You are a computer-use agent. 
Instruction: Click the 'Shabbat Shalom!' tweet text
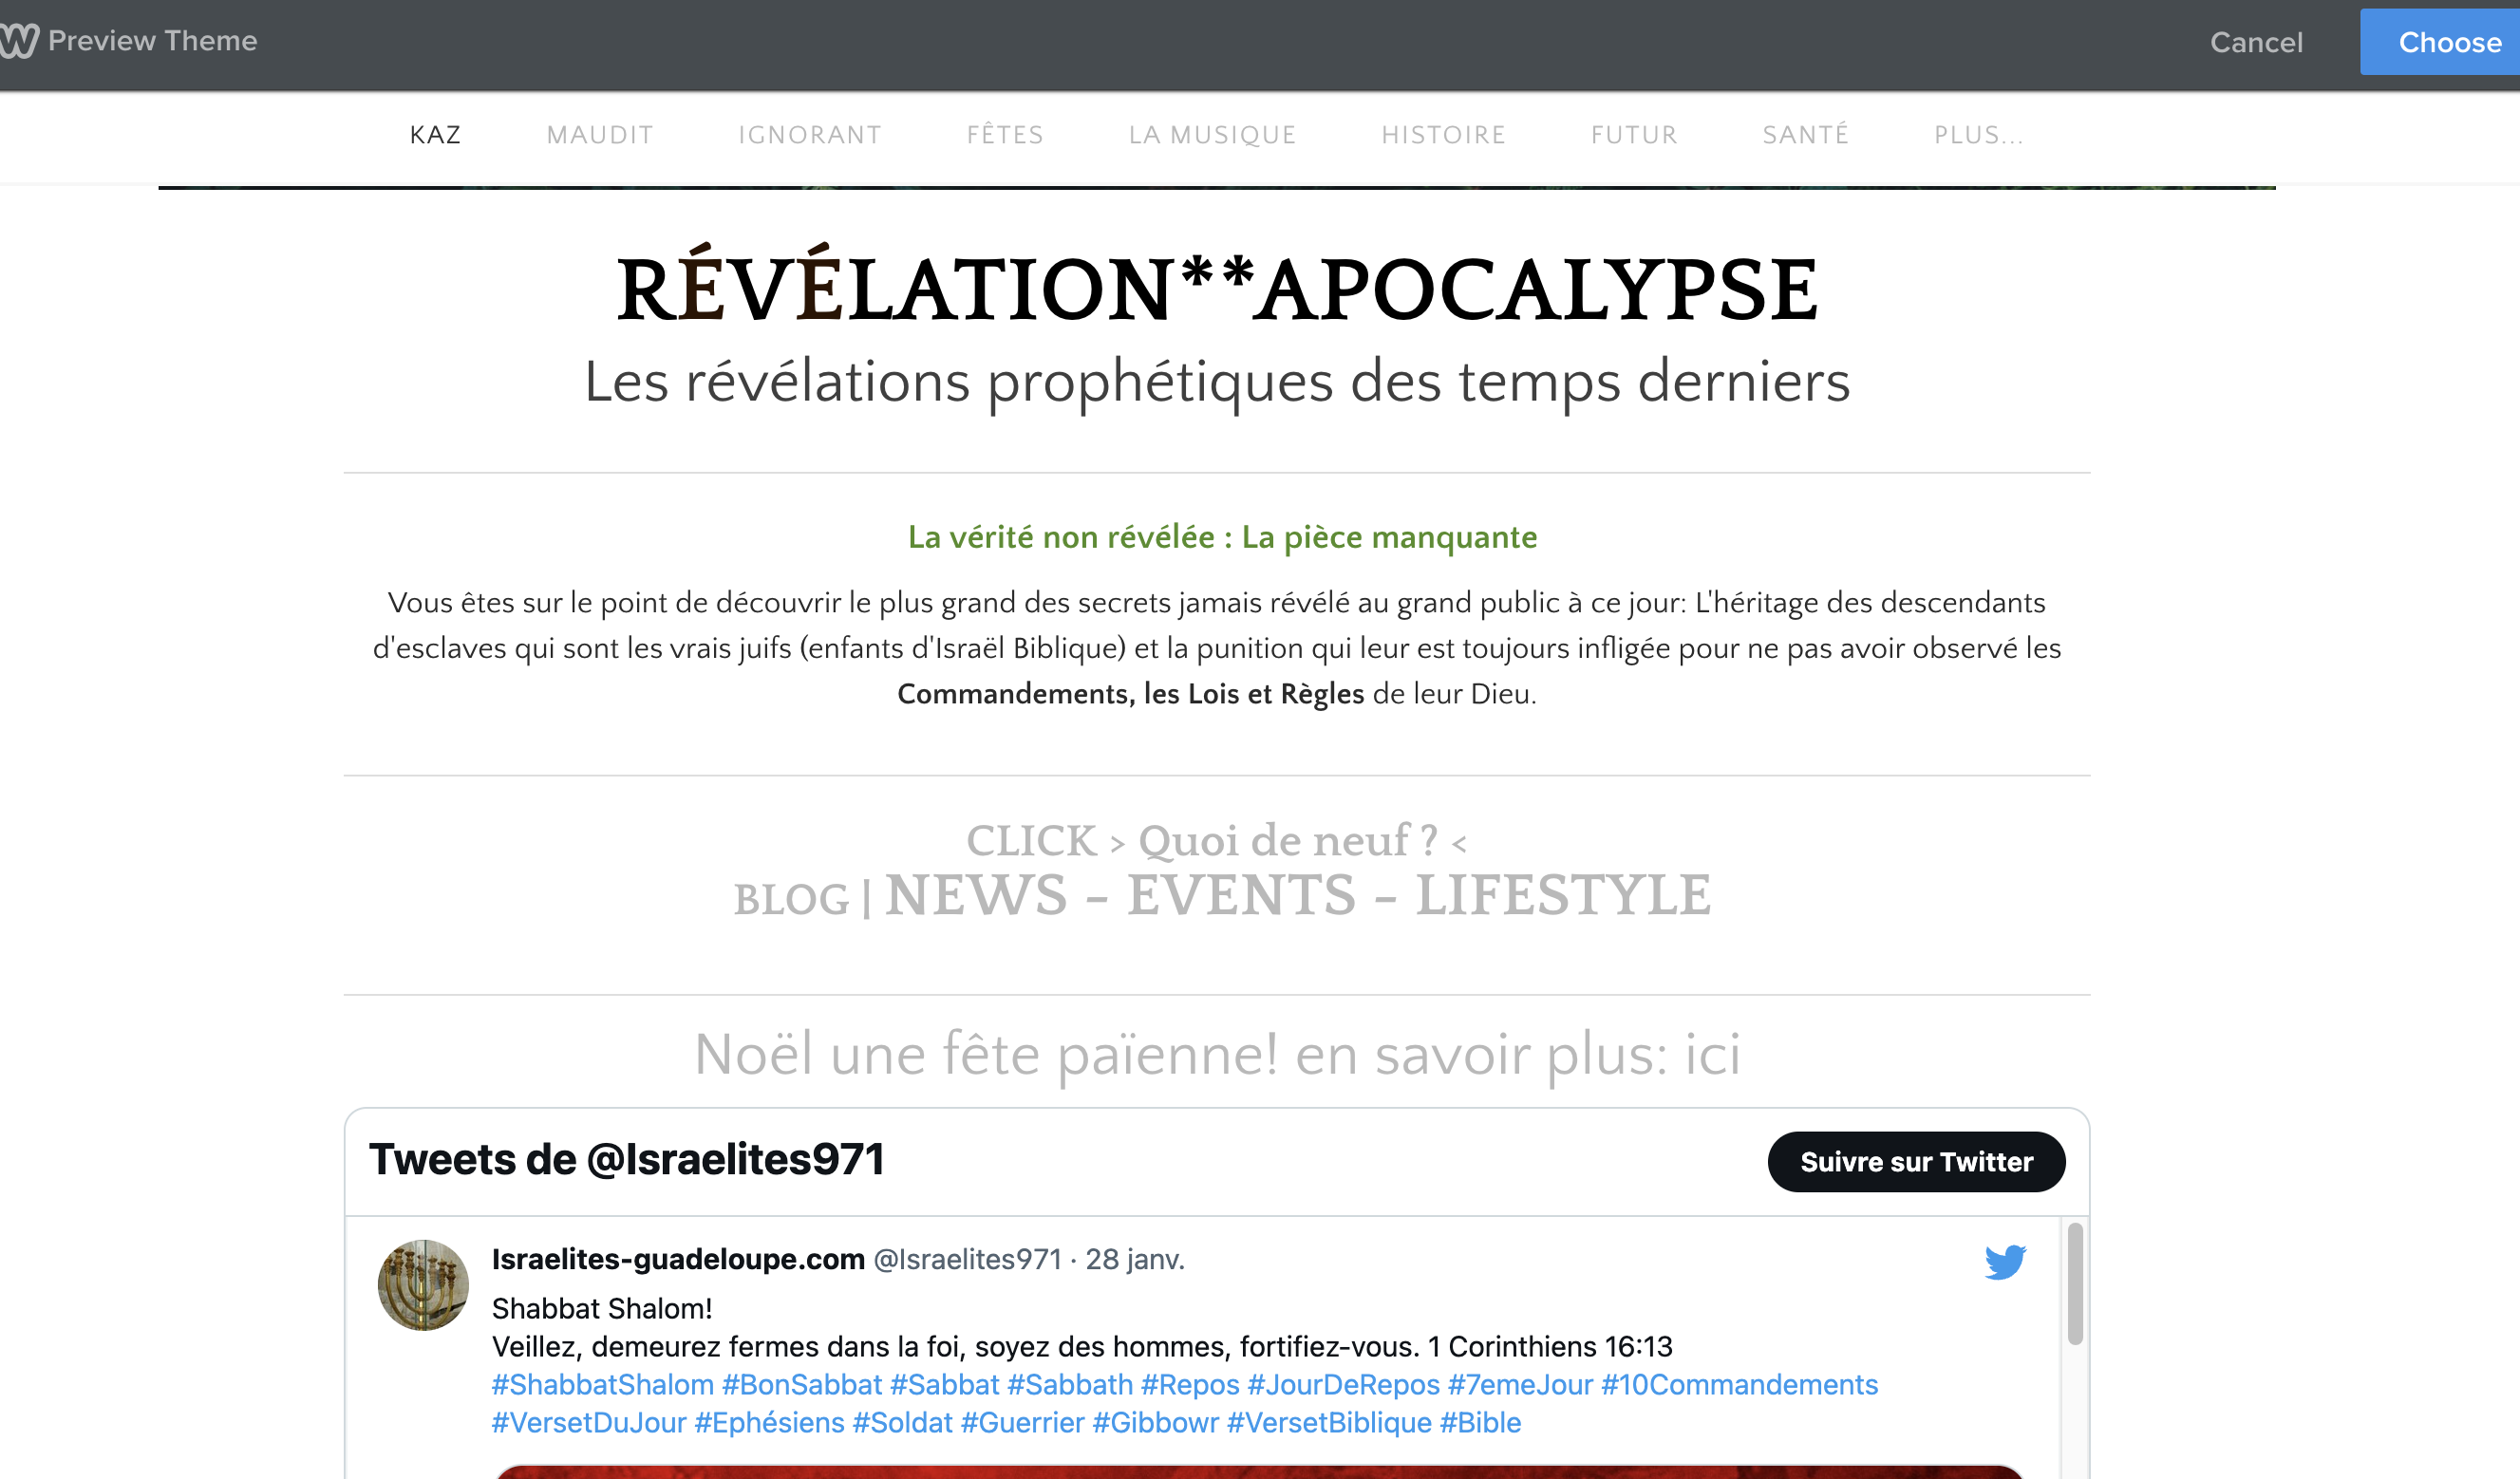[602, 1309]
